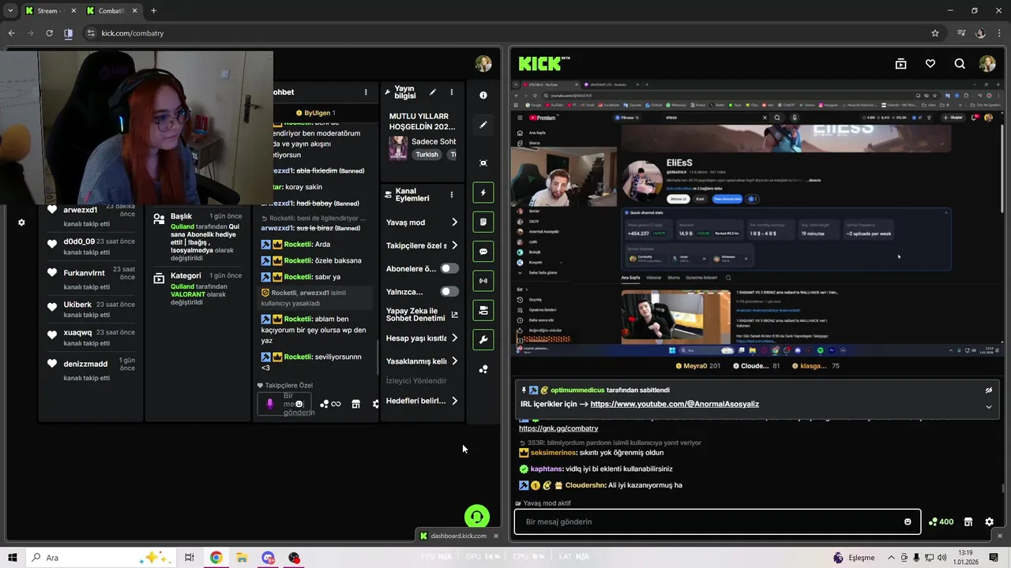Open the Kanal Eylemleri three-dot menu

click(452, 194)
